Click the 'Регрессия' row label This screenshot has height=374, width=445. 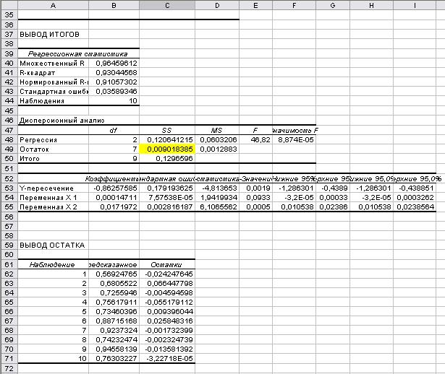click(x=53, y=139)
